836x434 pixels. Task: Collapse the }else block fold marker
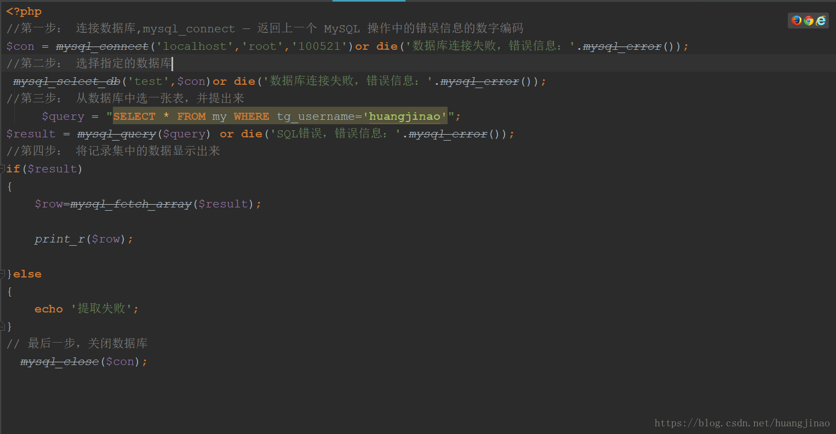click(x=2, y=274)
